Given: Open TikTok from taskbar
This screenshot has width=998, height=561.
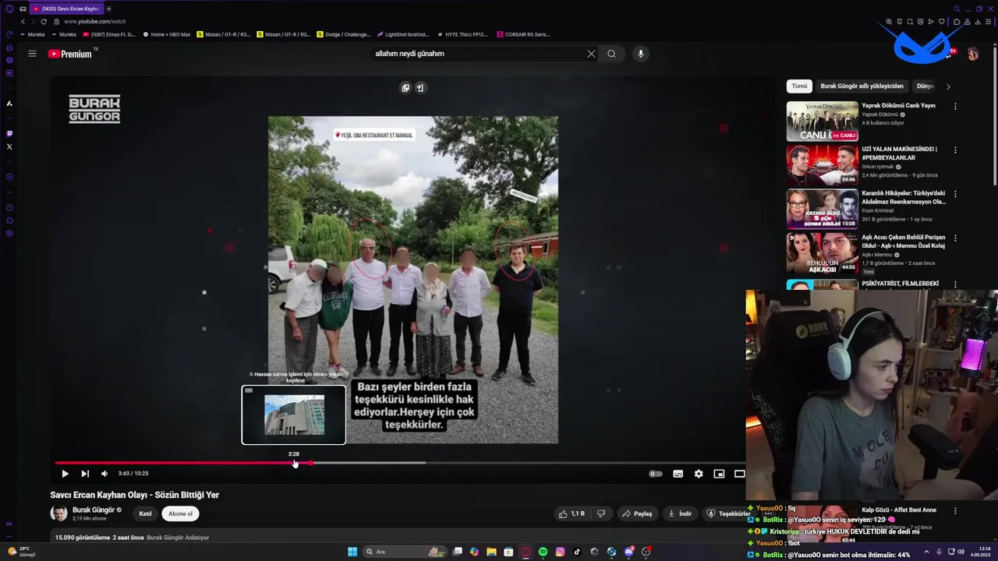Looking at the screenshot, I should tap(577, 552).
